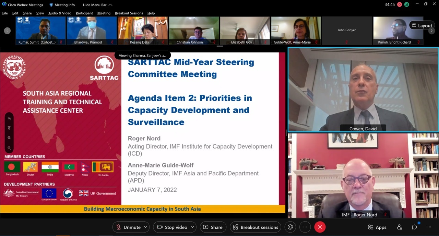Click 'Roger Nord' name on the slide
The height and width of the screenshot is (236, 439).
144,139
